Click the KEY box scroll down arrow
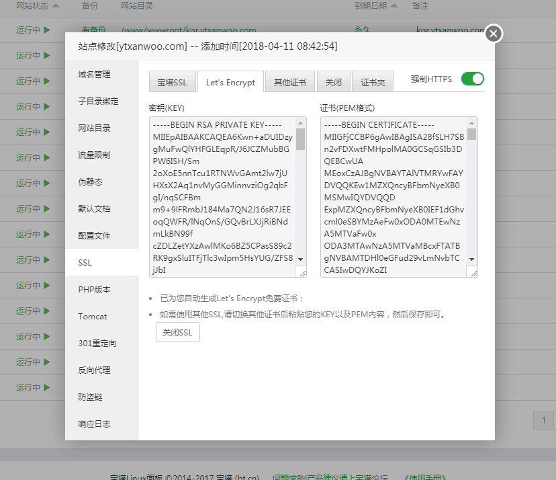Viewport: 556px width, 480px height. click(300, 259)
